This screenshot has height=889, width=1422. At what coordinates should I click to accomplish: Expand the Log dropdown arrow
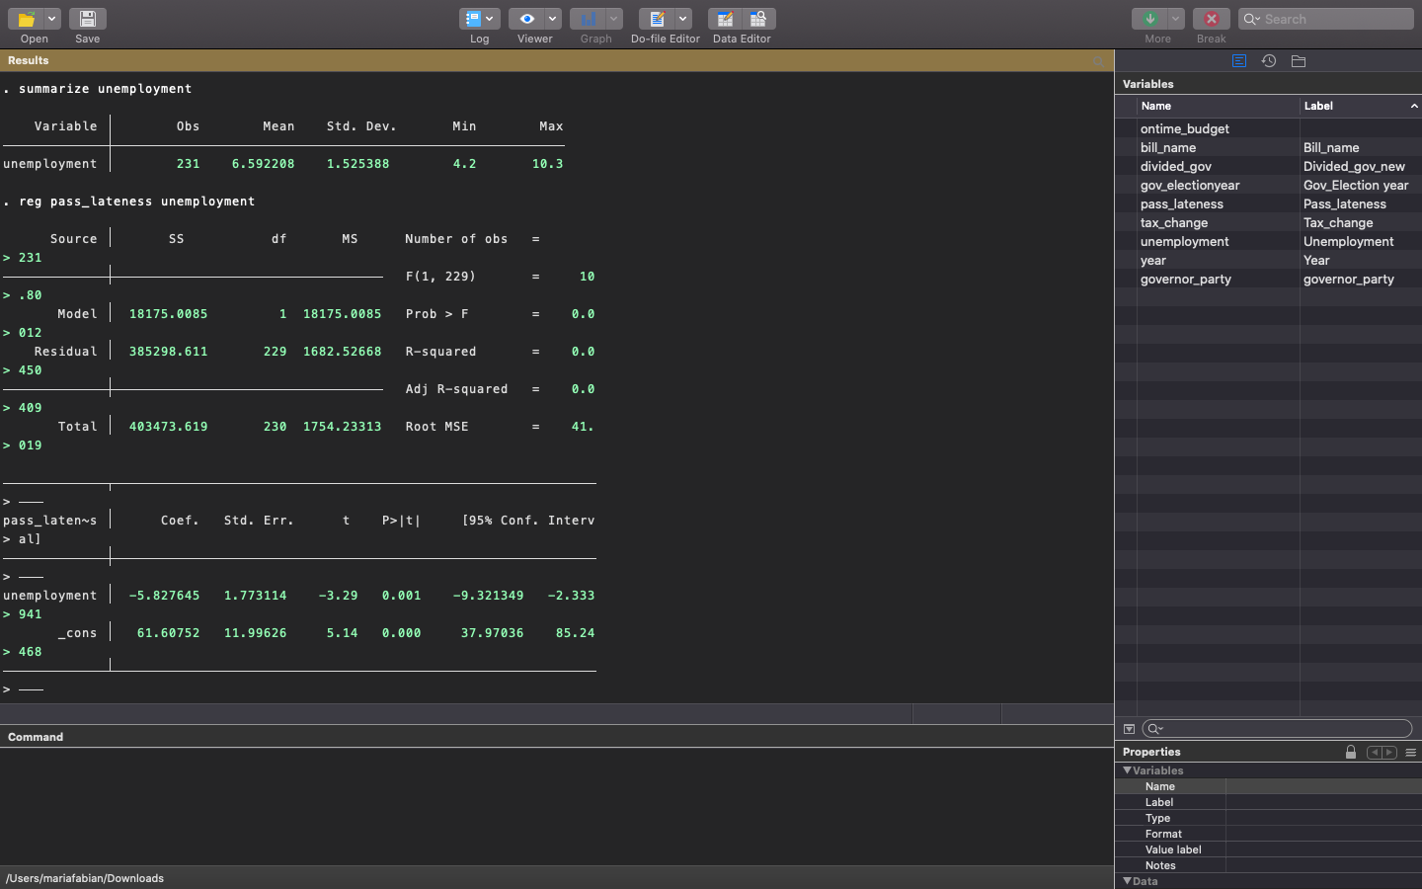click(x=490, y=19)
